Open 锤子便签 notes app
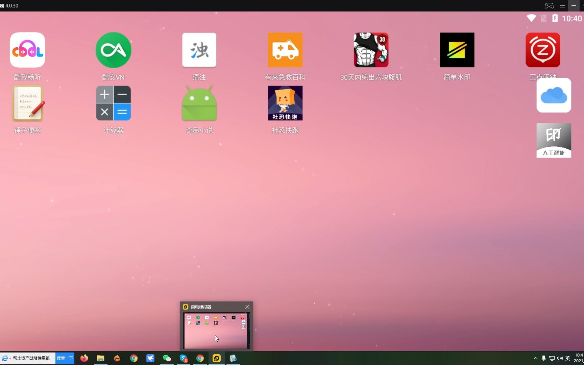 (27, 103)
